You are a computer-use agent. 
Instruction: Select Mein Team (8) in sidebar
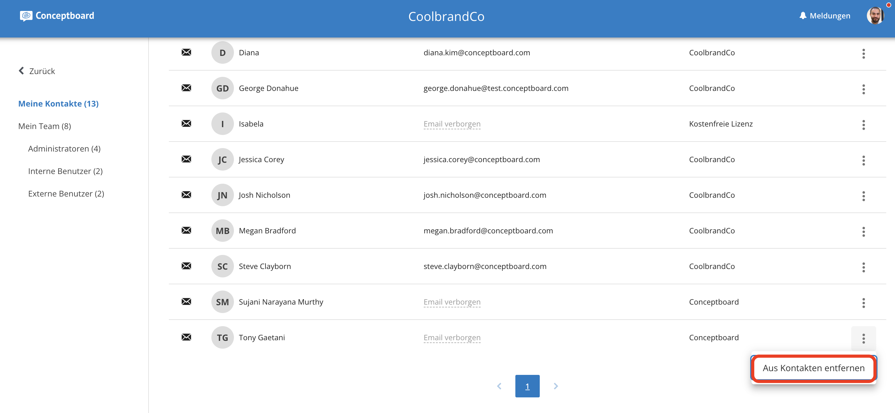click(44, 126)
